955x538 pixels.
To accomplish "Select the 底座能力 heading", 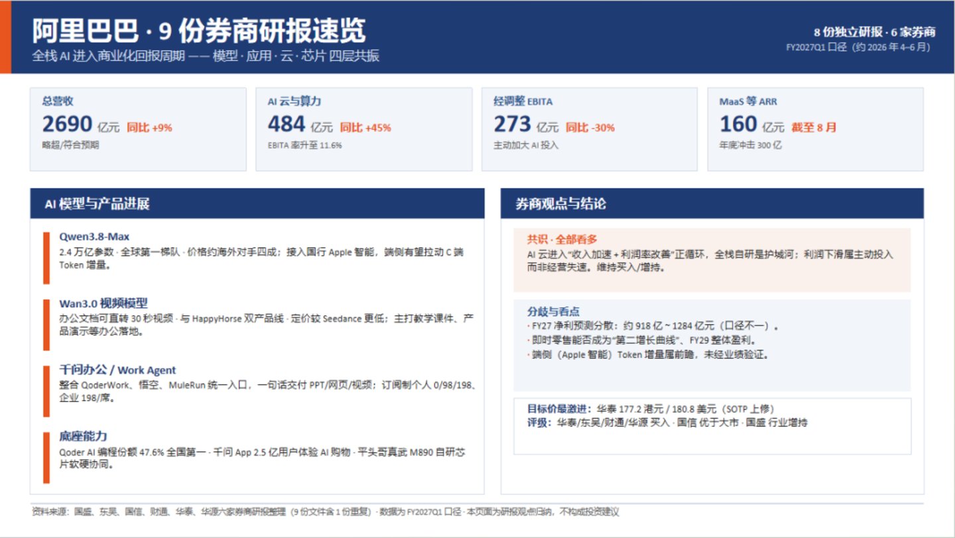I will (83, 436).
